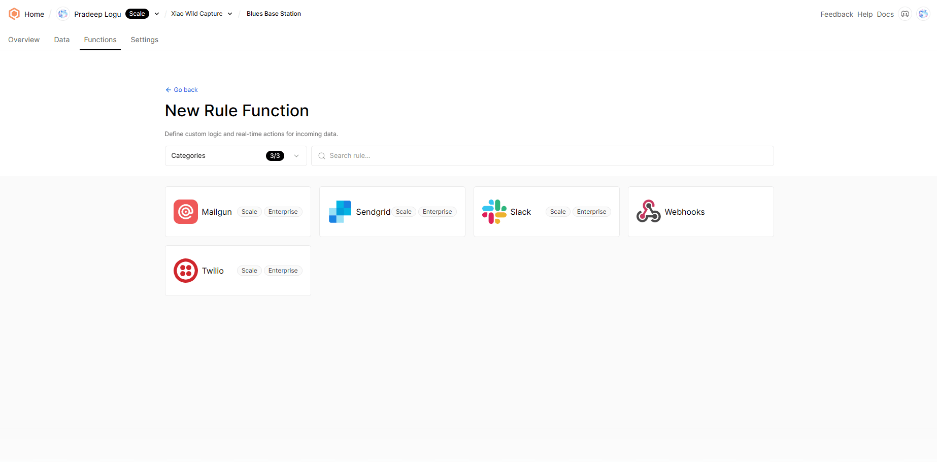Image resolution: width=937 pixels, height=462 pixels.
Task: Switch to the Overview tab
Action: [24, 40]
